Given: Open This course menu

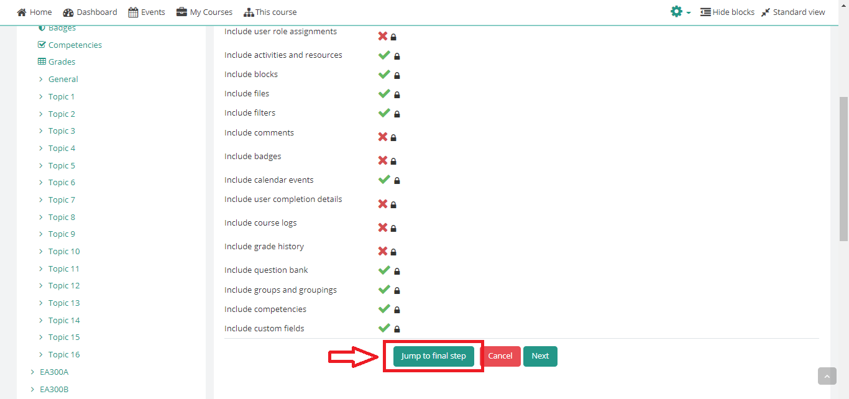Looking at the screenshot, I should pos(270,12).
